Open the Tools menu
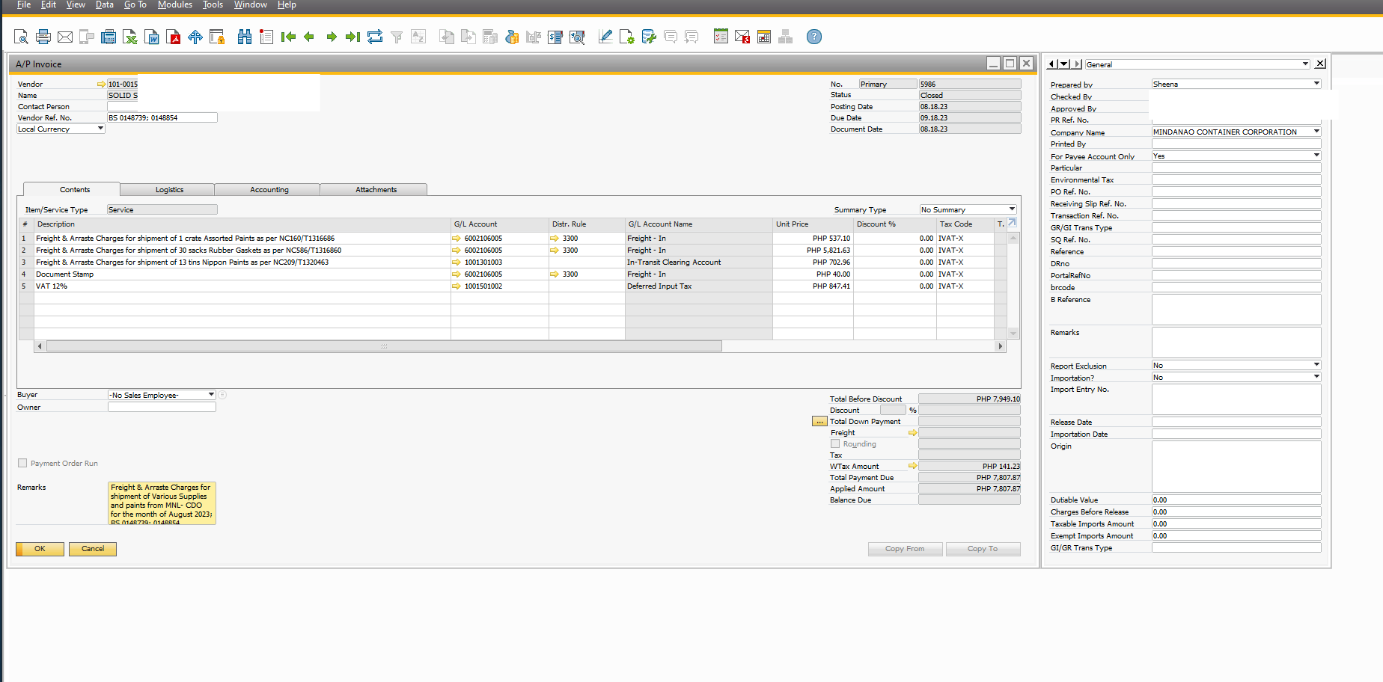The image size is (1383, 682). (x=213, y=4)
